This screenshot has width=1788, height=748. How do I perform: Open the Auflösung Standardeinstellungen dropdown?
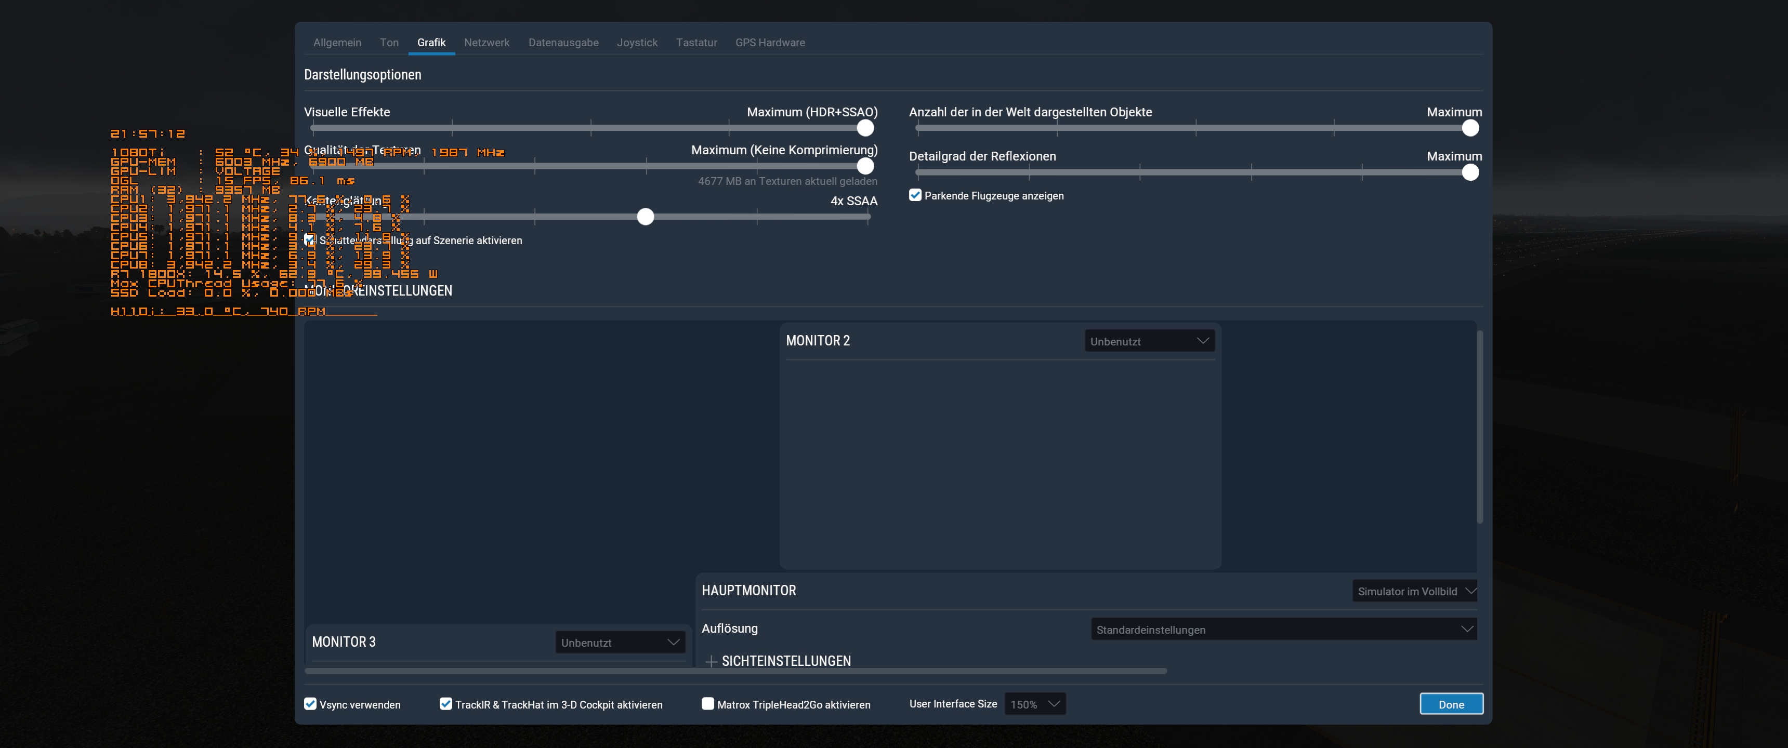tap(1283, 630)
